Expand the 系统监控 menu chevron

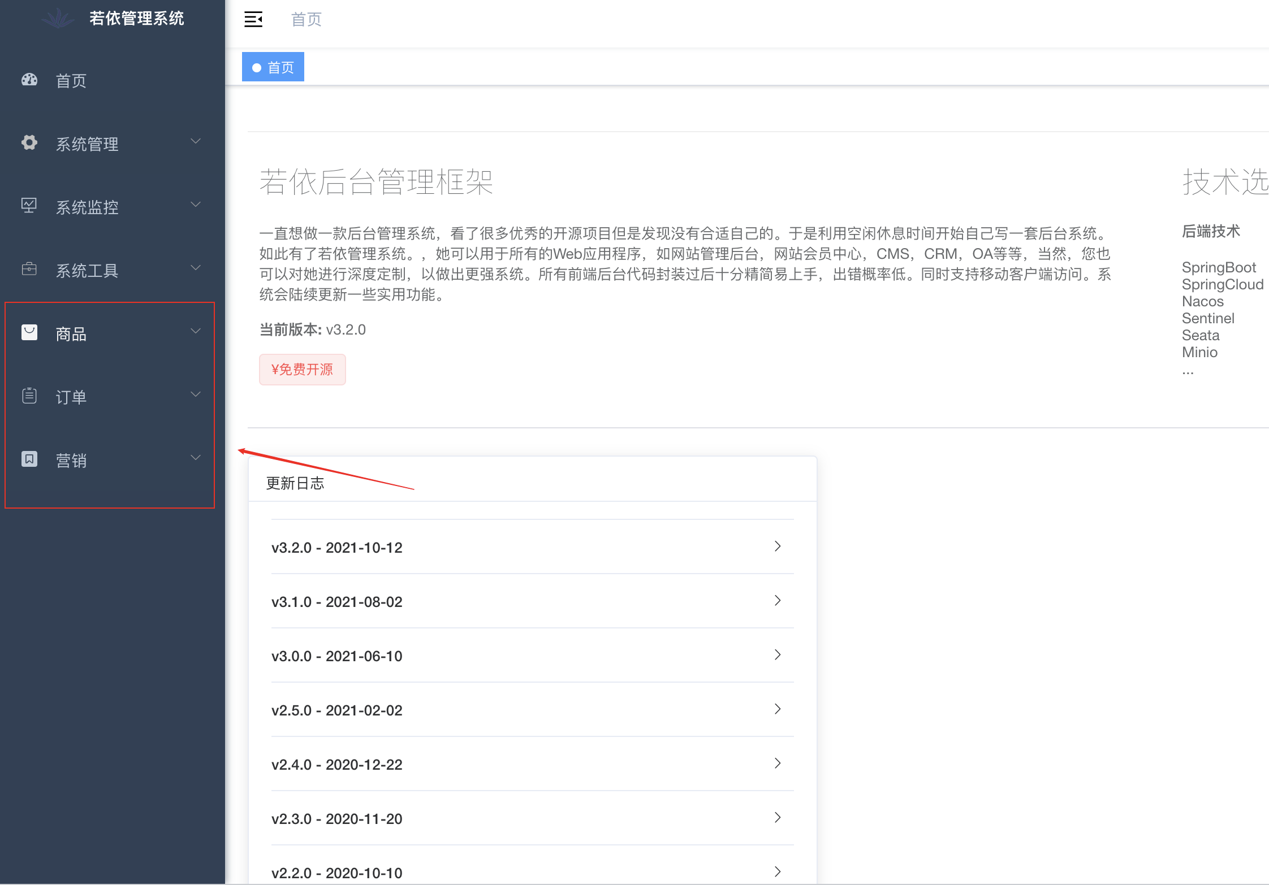coord(196,205)
